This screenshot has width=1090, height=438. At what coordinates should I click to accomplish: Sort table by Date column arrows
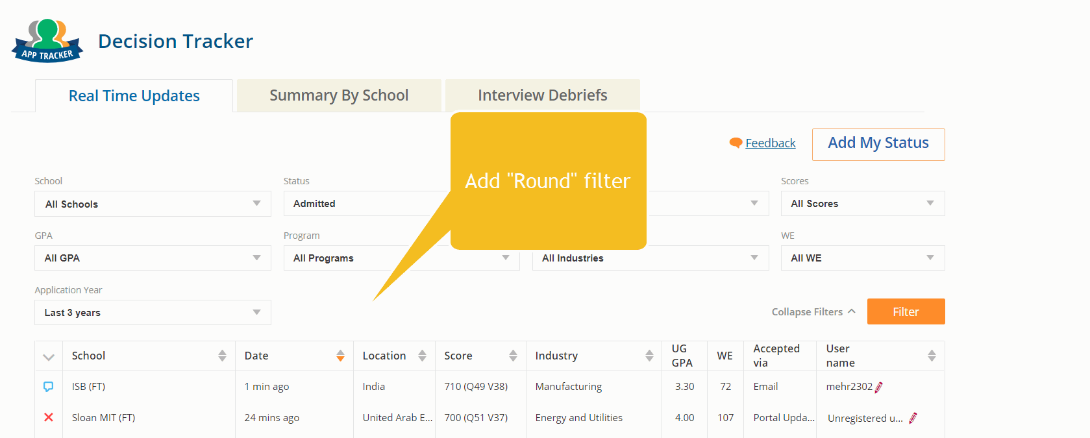point(340,356)
